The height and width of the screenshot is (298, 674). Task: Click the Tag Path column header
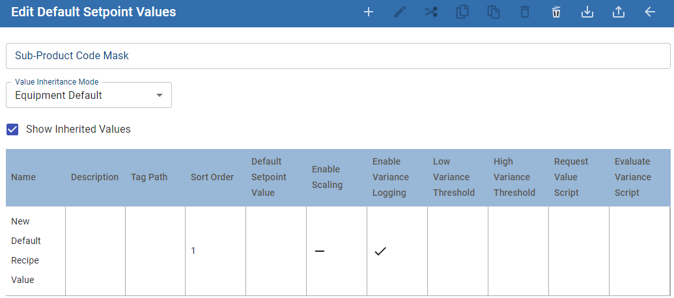click(149, 177)
